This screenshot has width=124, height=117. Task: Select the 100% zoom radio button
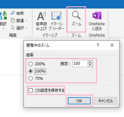(x=30, y=71)
